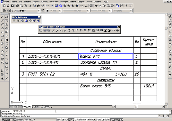Expand the layer list dropdown
Image resolution: width=172 pixels, height=121 pixels.
39,11
